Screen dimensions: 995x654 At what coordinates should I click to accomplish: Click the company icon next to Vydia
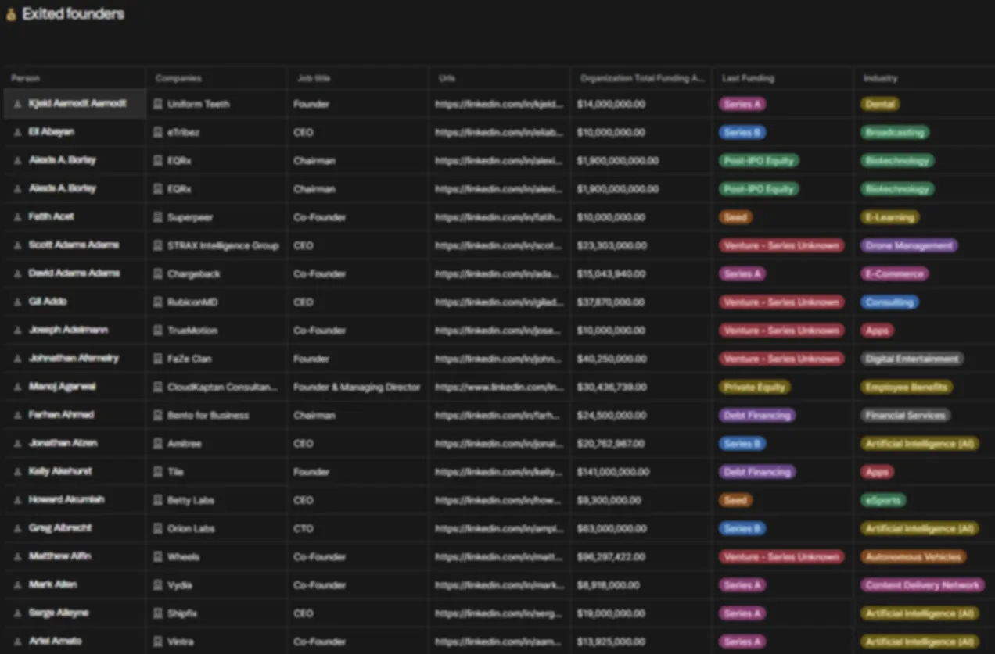click(x=157, y=584)
